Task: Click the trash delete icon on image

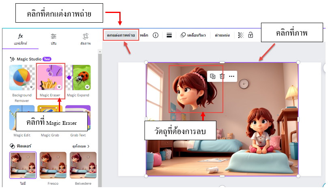Action: click(222, 77)
